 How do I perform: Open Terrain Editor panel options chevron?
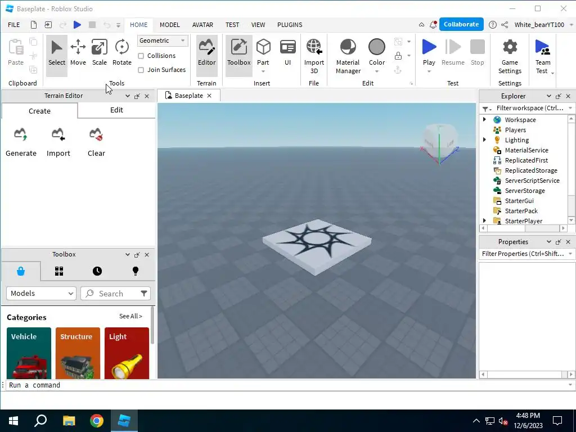click(x=128, y=96)
